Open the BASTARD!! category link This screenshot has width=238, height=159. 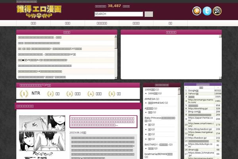coord(158,145)
